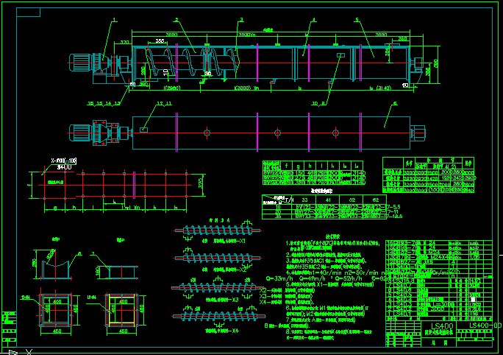
Task: Click column header g in the dimension table
Action: coord(298,166)
